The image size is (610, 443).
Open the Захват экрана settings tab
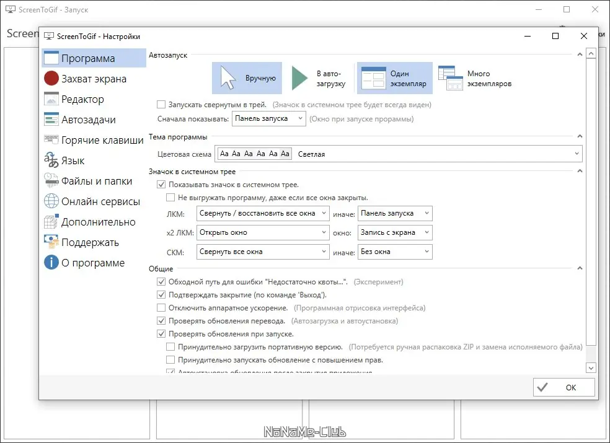coord(94,79)
